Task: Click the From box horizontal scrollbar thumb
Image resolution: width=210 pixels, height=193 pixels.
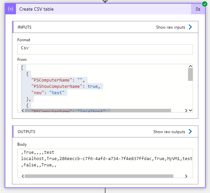Action: click(x=98, y=110)
